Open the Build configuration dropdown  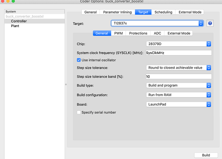(179, 95)
